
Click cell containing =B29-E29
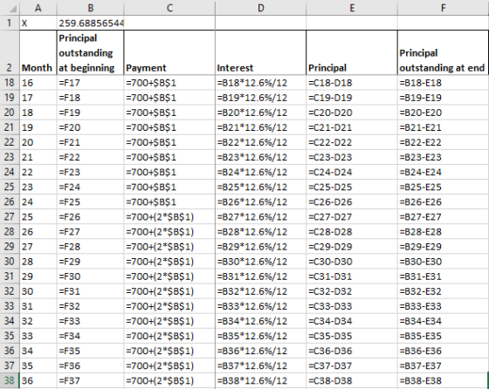coord(444,246)
